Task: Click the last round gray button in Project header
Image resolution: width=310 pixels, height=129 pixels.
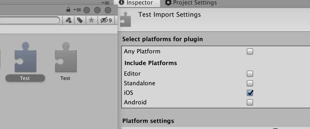Action: point(108,10)
